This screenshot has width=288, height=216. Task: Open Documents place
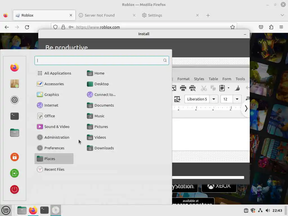click(100, 105)
